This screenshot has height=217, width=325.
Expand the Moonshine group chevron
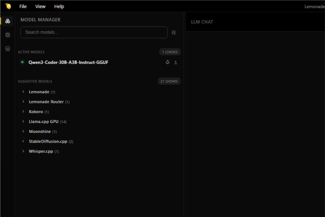click(23, 131)
